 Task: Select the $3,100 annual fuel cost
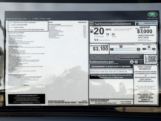pyautogui.click(x=100, y=49)
